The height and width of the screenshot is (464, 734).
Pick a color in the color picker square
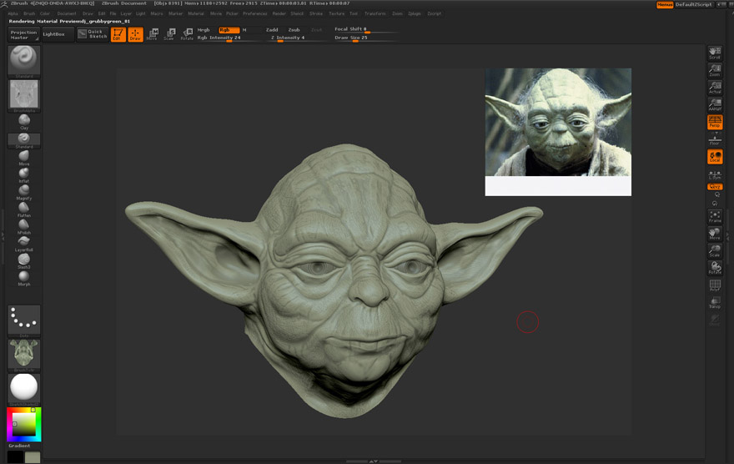pyautogui.click(x=24, y=424)
